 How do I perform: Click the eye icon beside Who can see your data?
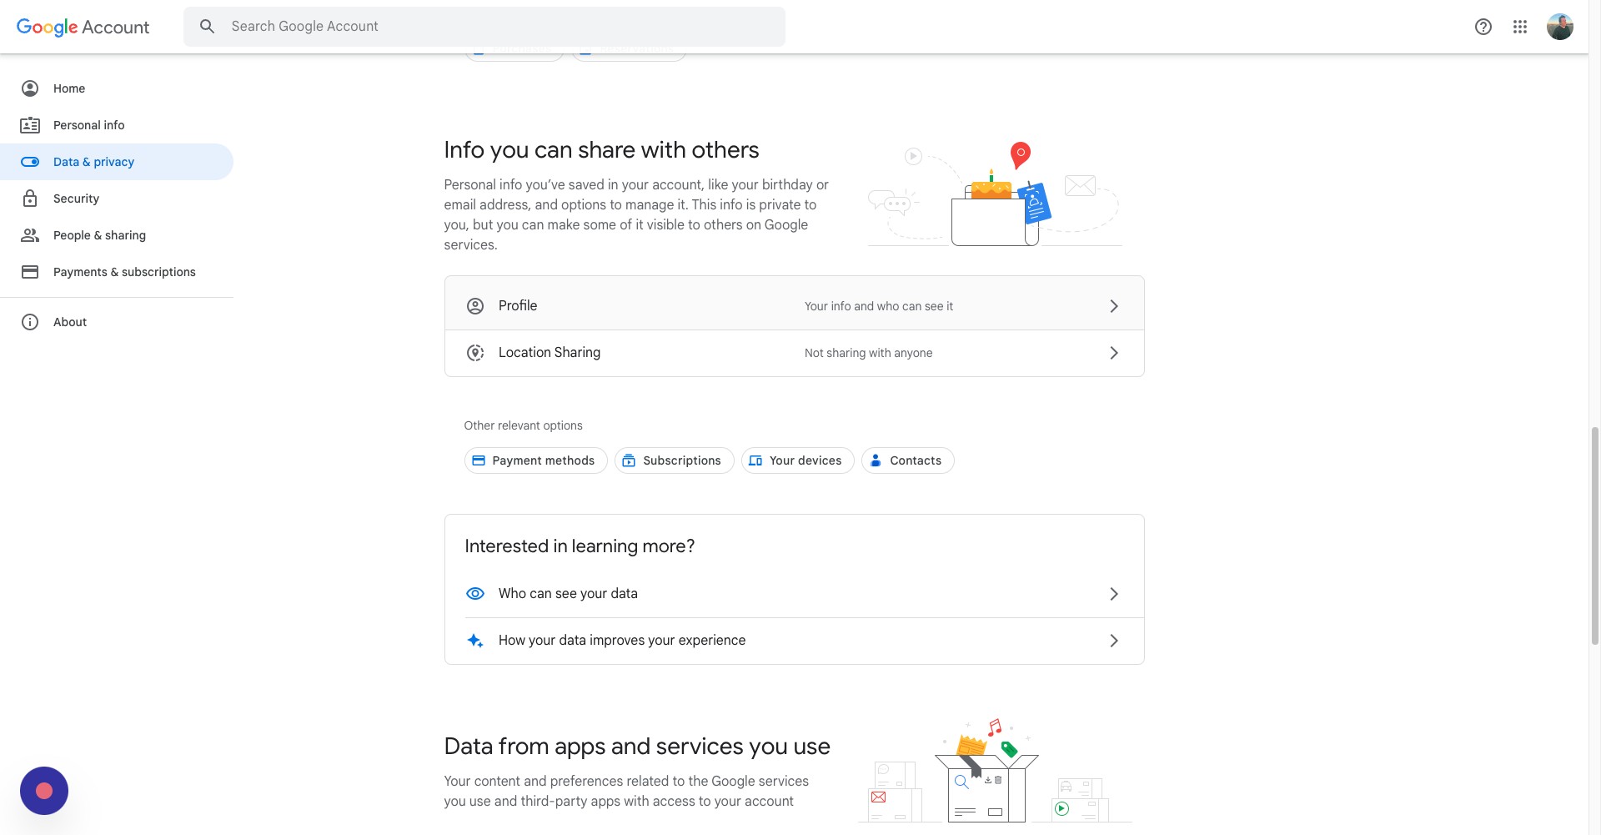click(x=475, y=594)
